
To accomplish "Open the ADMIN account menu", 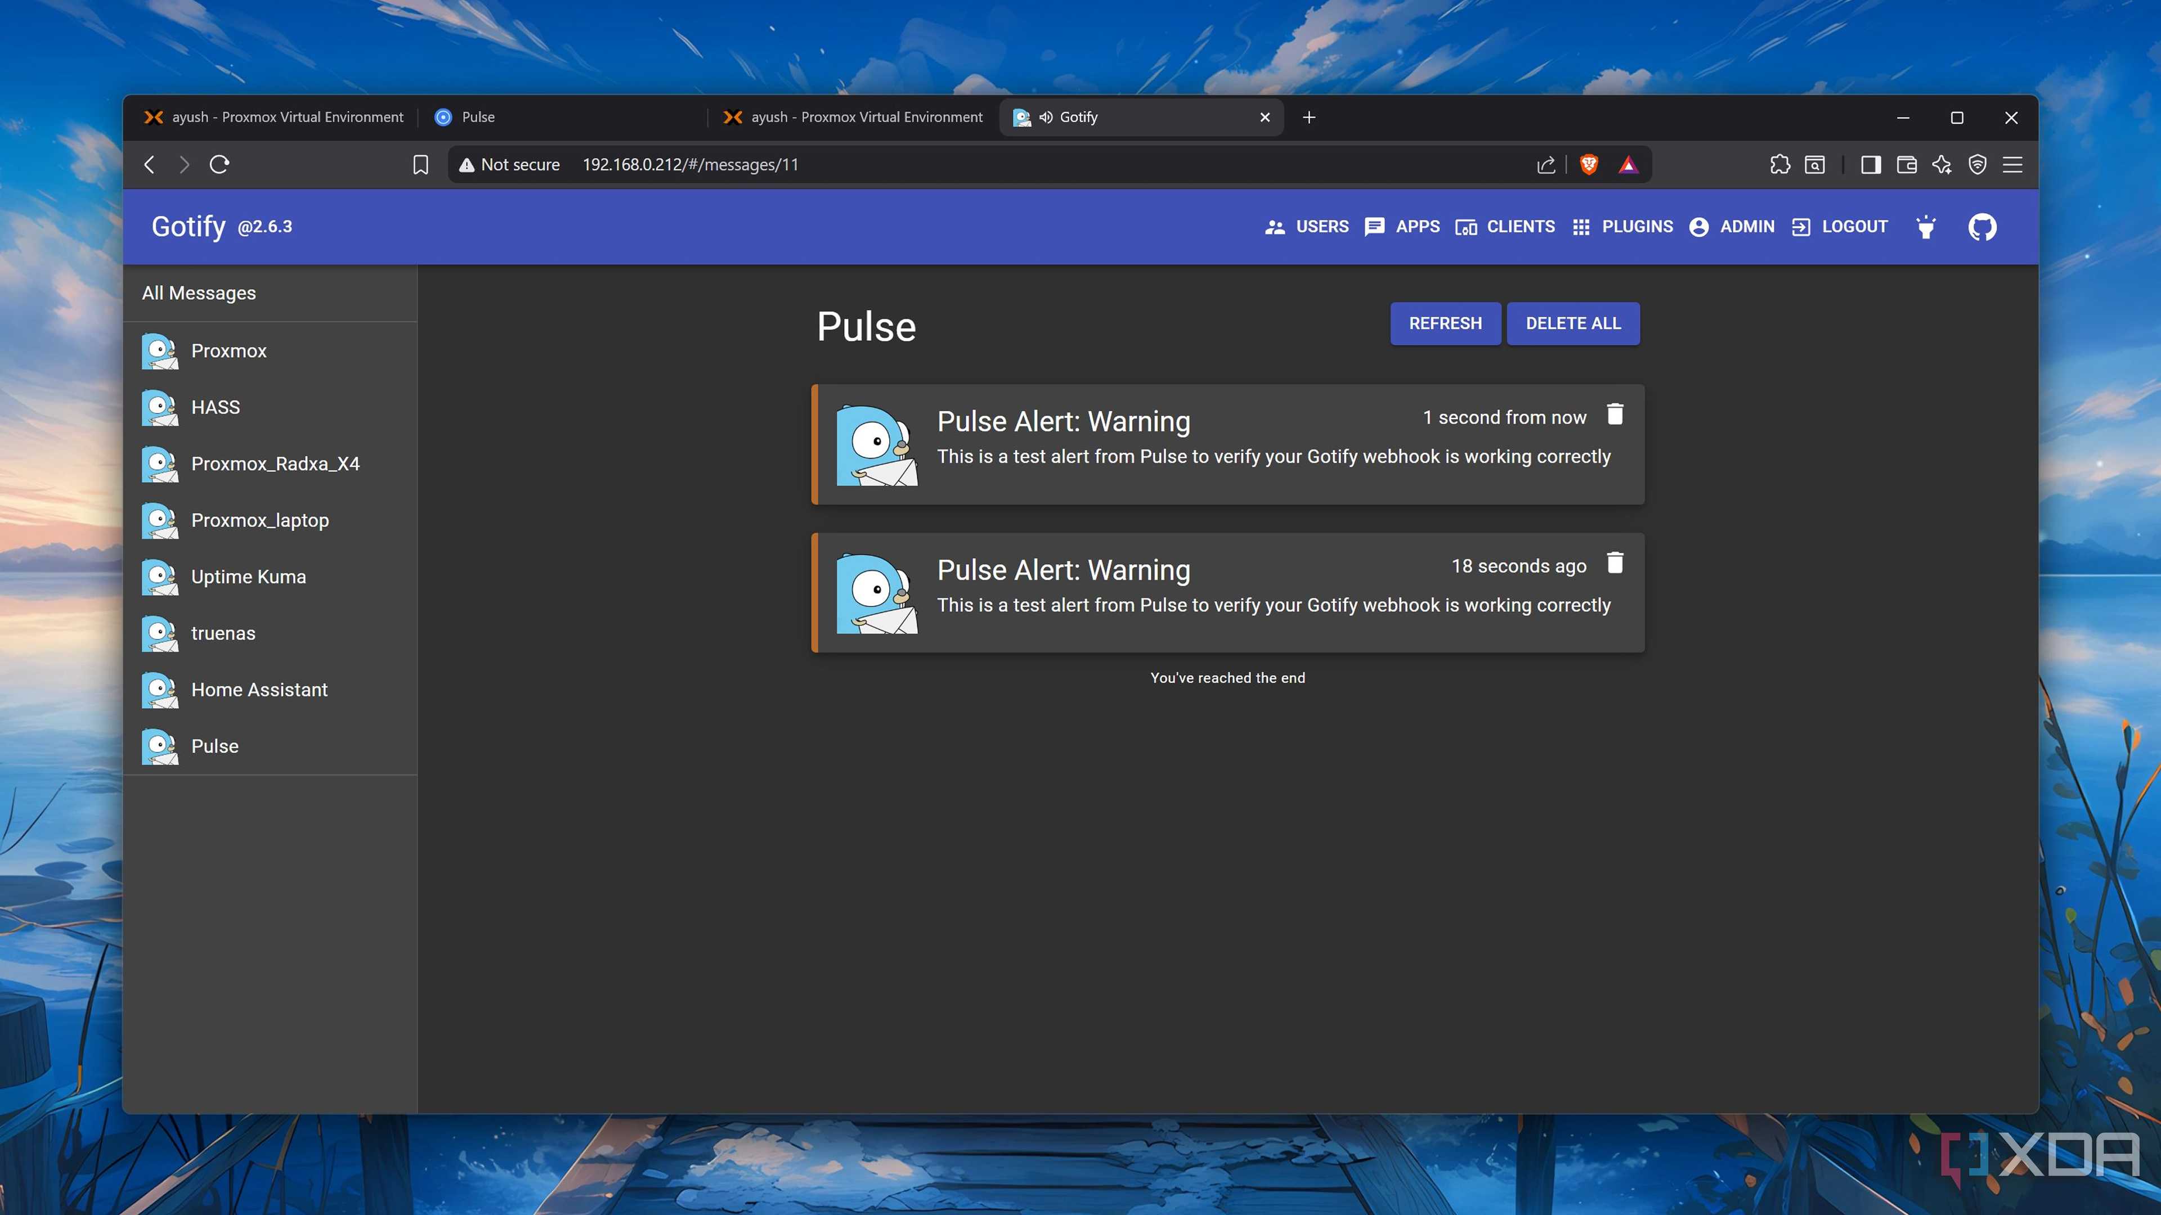I will pyautogui.click(x=1732, y=226).
